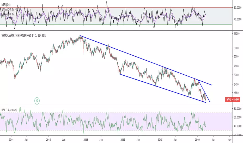
Task: Click the 2019 label on time axis
Action: click(x=197, y=140)
